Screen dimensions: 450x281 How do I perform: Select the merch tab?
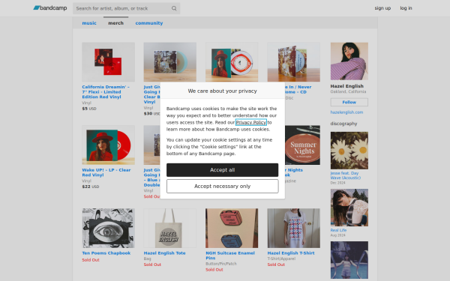[115, 23]
